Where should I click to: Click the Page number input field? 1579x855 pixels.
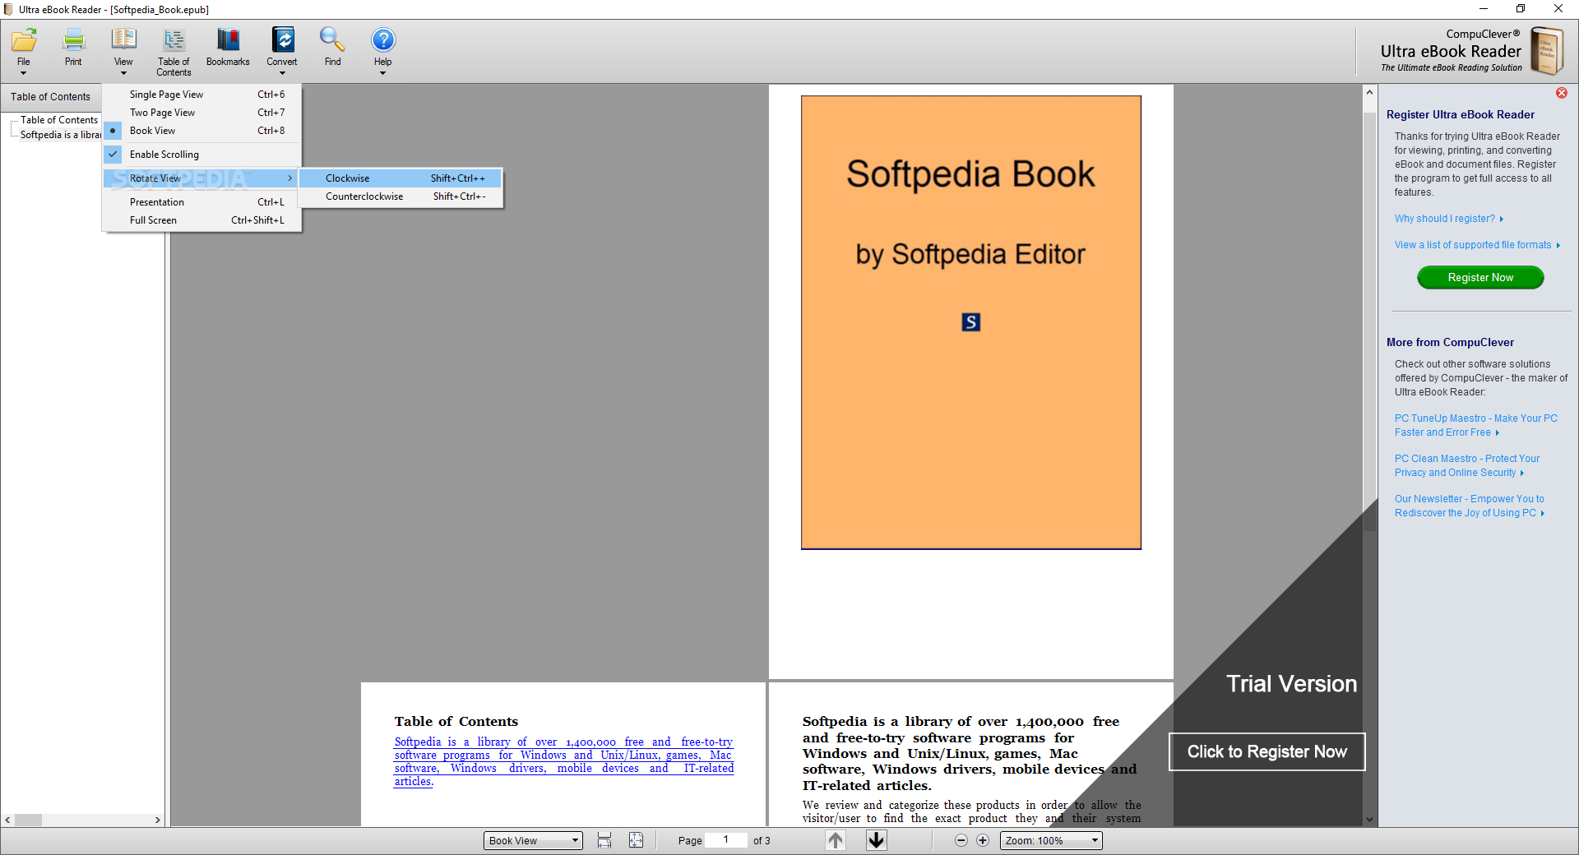point(726,839)
